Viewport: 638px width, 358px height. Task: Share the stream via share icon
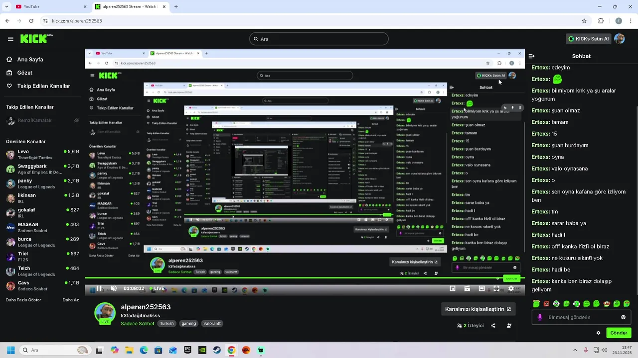point(493,326)
